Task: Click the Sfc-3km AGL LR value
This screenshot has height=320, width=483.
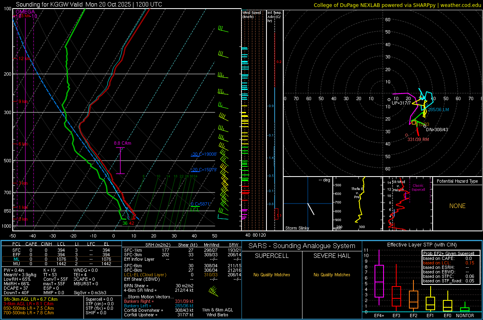Action: tap(31, 299)
